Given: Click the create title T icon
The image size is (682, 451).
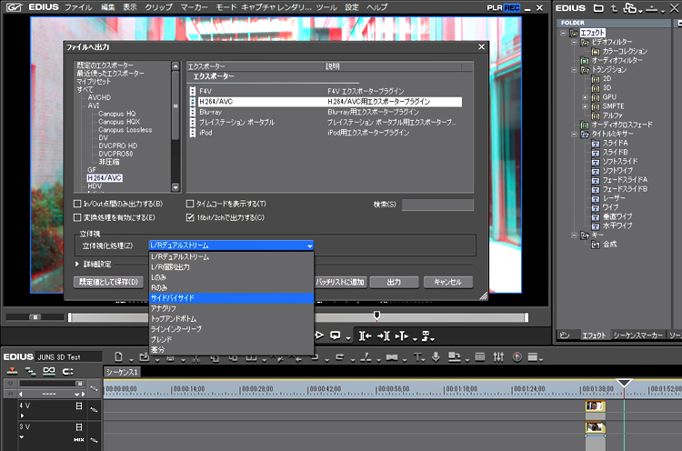Looking at the screenshot, I should coord(417,357).
